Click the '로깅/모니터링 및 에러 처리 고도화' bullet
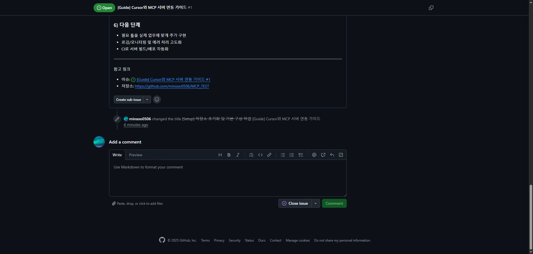The image size is (533, 254). [x=152, y=42]
